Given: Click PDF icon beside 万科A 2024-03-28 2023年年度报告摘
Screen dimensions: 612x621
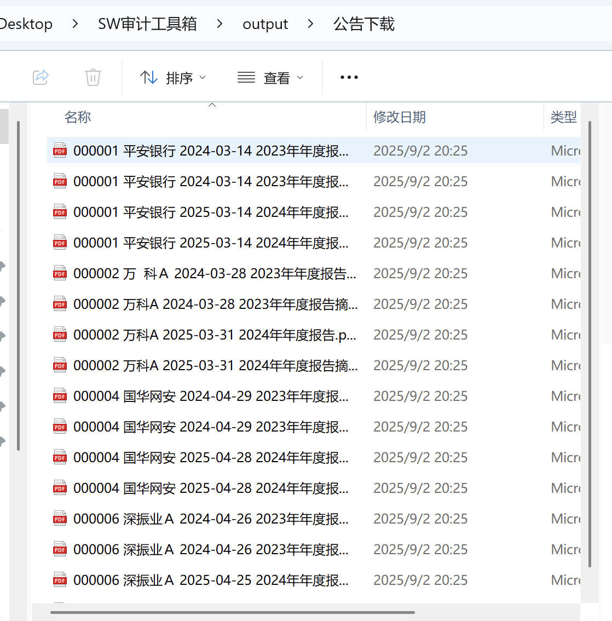Looking at the screenshot, I should (60, 304).
